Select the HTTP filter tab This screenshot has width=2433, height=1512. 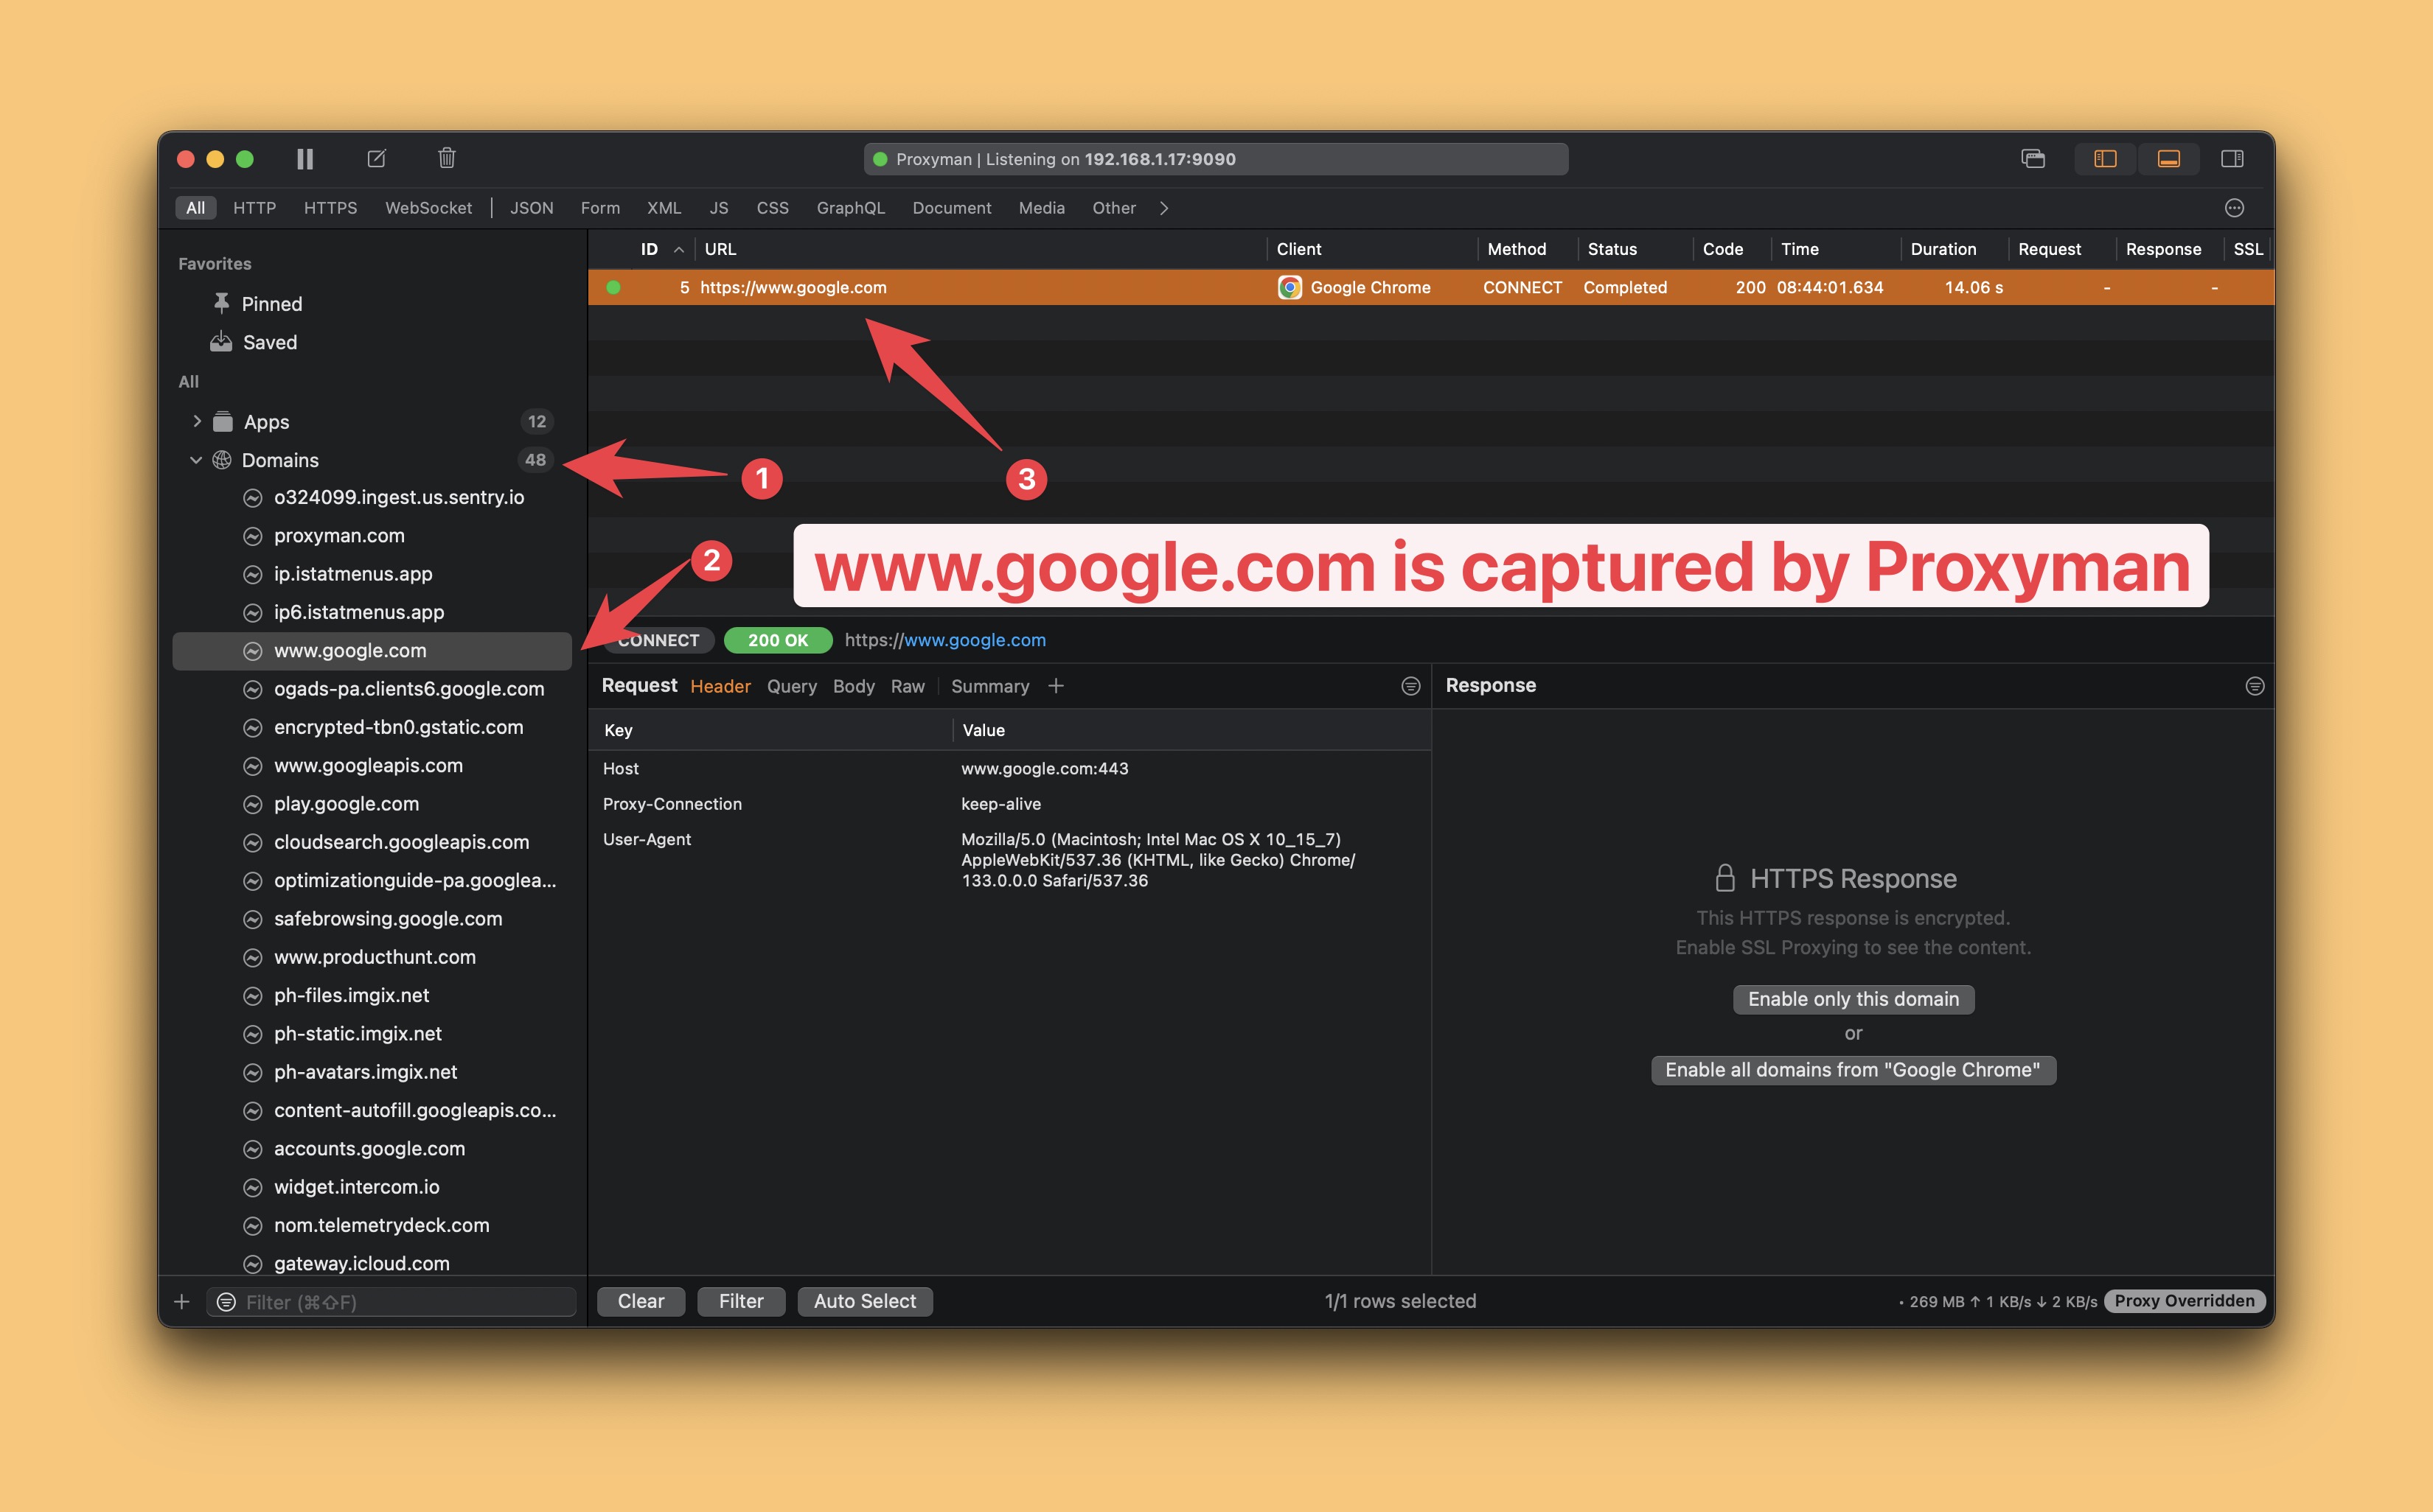tap(254, 208)
